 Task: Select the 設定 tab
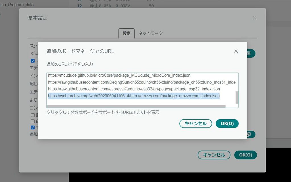tap(126, 33)
